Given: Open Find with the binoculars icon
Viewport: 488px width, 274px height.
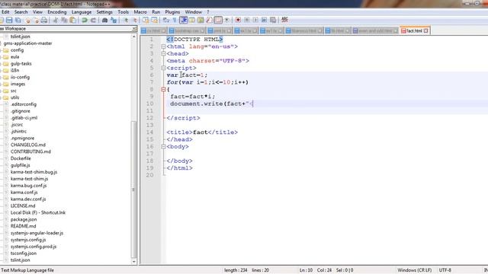Looking at the screenshot, I should [105, 21].
